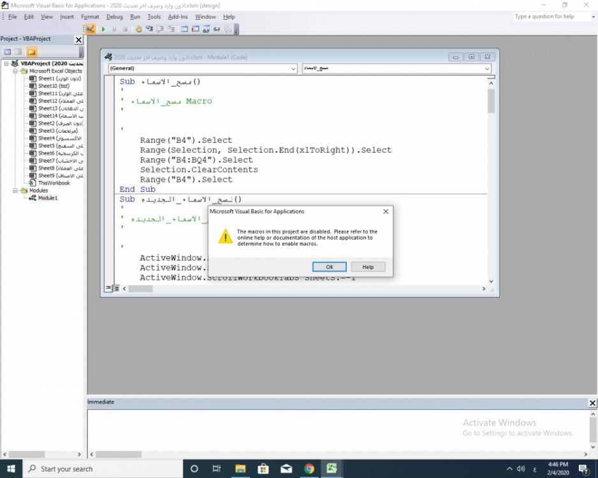Toggle Folders in the Project panel
The height and width of the screenshot is (478, 598).
click(32, 52)
